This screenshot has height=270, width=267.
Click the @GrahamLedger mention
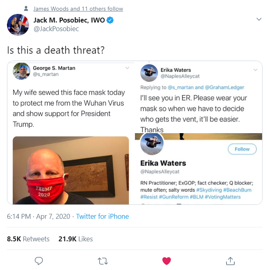coord(224,88)
